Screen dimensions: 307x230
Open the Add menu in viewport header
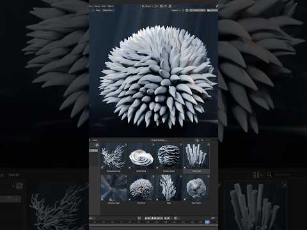point(104,6)
